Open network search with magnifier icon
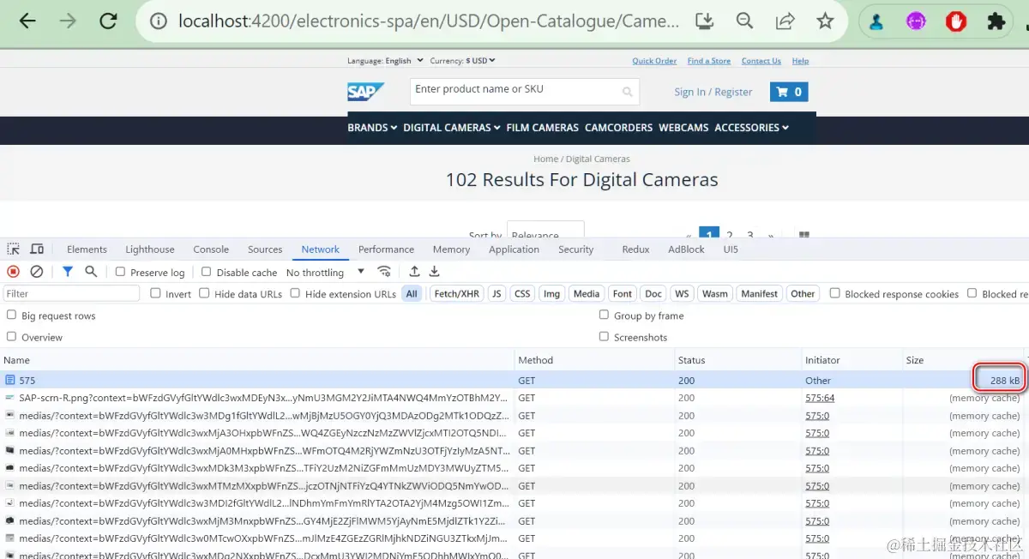The height and width of the screenshot is (559, 1029). [91, 272]
